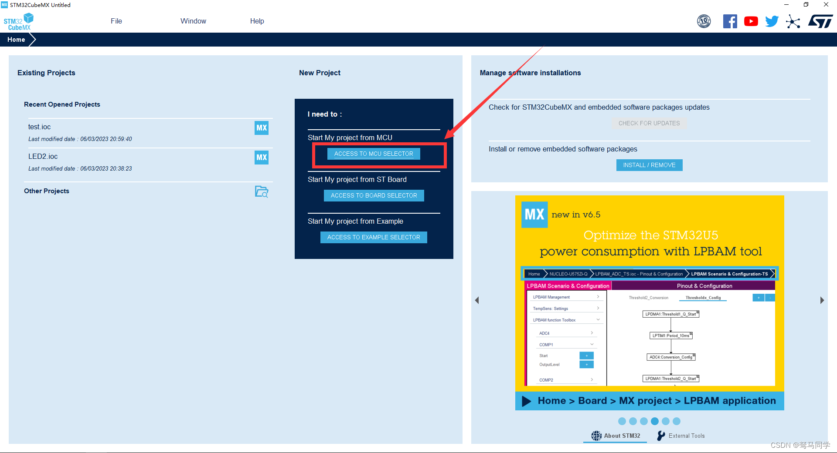The width and height of the screenshot is (837, 453).
Task: Switch to About STM32 tab
Action: 616,436
